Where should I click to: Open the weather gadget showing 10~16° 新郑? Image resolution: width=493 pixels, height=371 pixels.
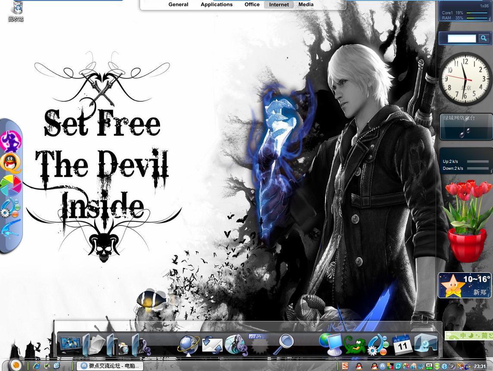[465, 285]
